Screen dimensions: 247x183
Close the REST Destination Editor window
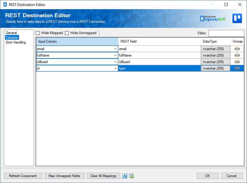240,4
